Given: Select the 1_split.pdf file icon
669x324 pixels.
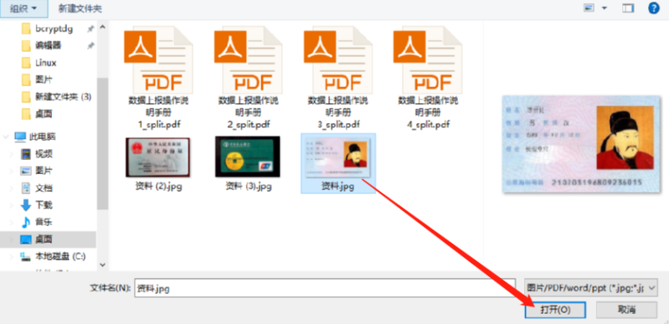Looking at the screenshot, I should tap(158, 59).
